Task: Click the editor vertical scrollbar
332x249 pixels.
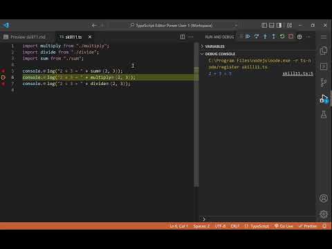Action: pyautogui.click(x=196, y=114)
